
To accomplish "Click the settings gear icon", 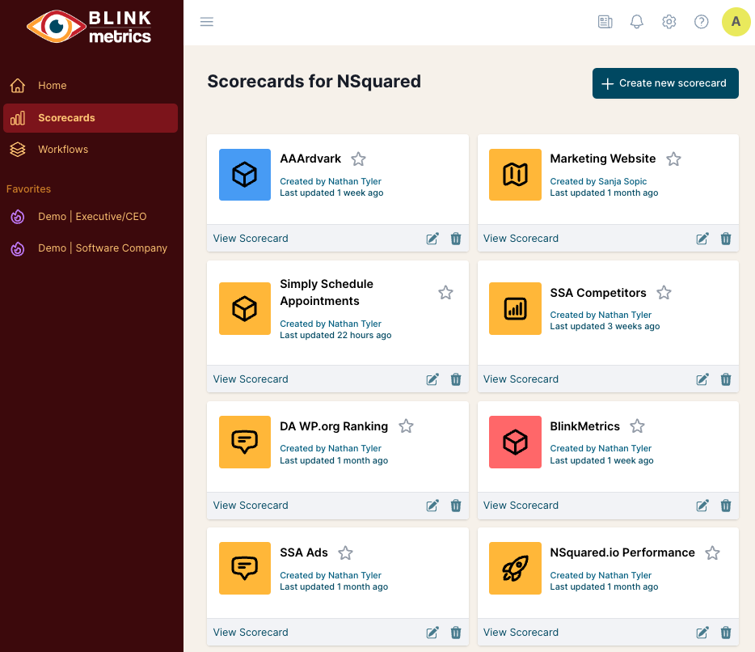I will [669, 22].
